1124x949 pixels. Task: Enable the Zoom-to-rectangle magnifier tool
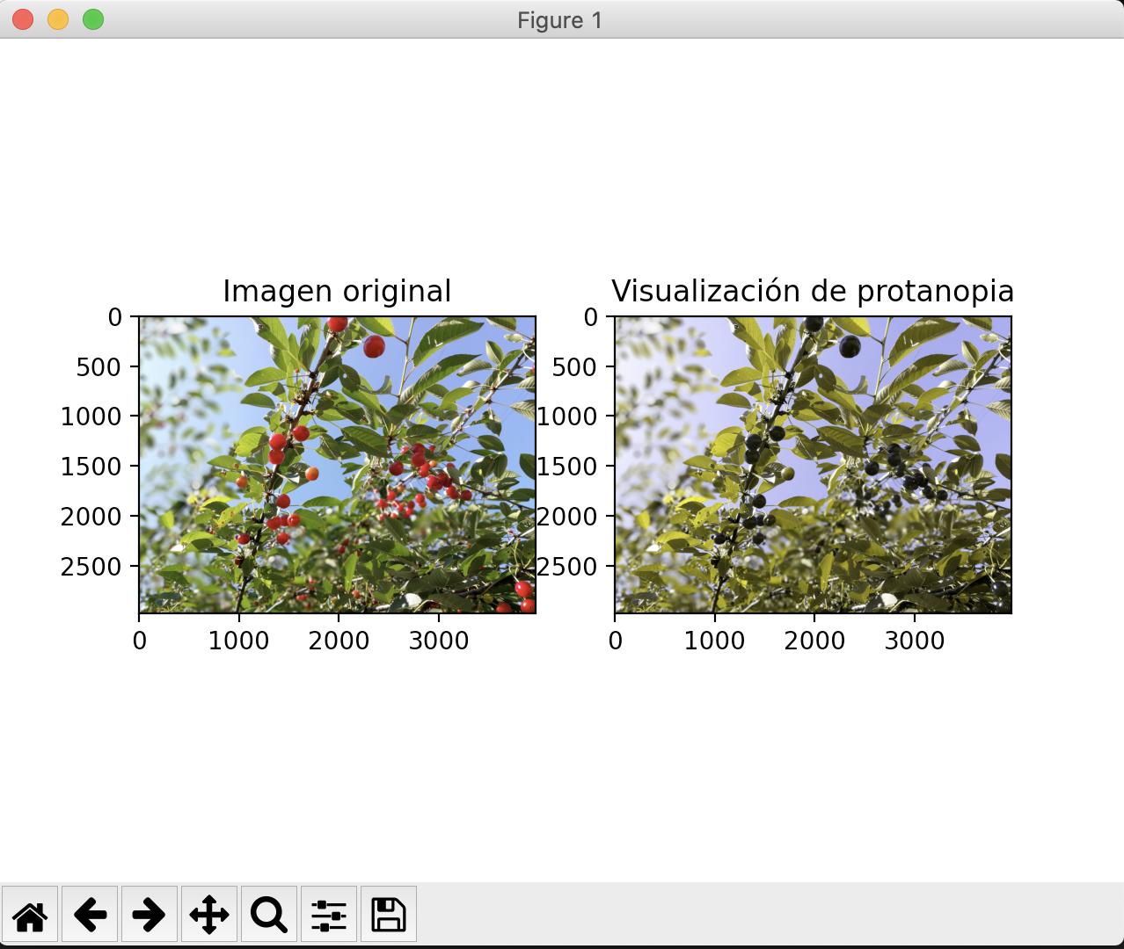click(270, 914)
